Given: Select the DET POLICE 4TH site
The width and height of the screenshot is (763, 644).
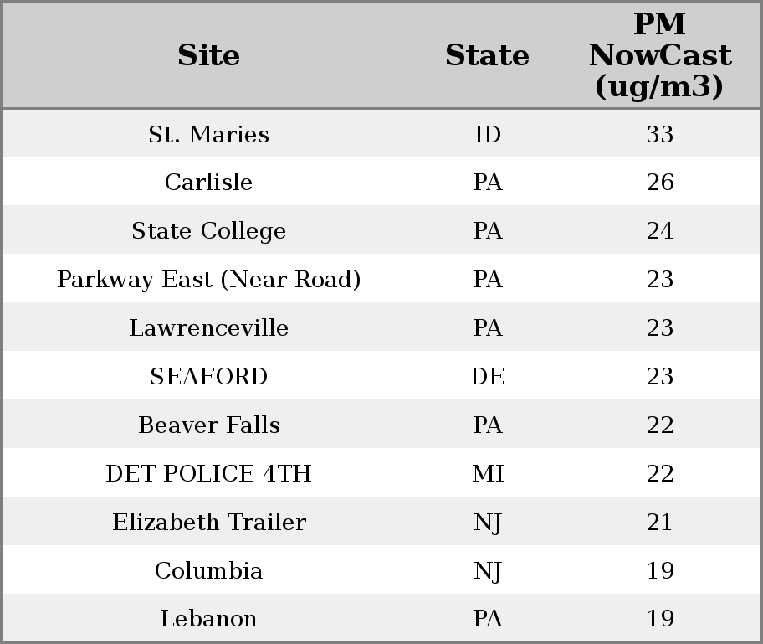Looking at the screenshot, I should tap(208, 474).
